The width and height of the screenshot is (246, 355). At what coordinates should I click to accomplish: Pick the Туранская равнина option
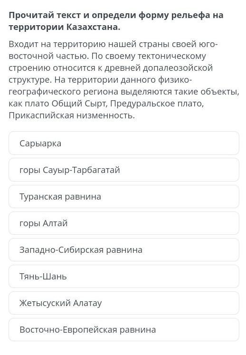pos(124,196)
